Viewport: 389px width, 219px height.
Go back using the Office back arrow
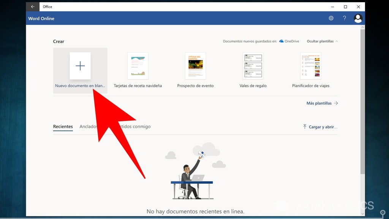click(33, 7)
